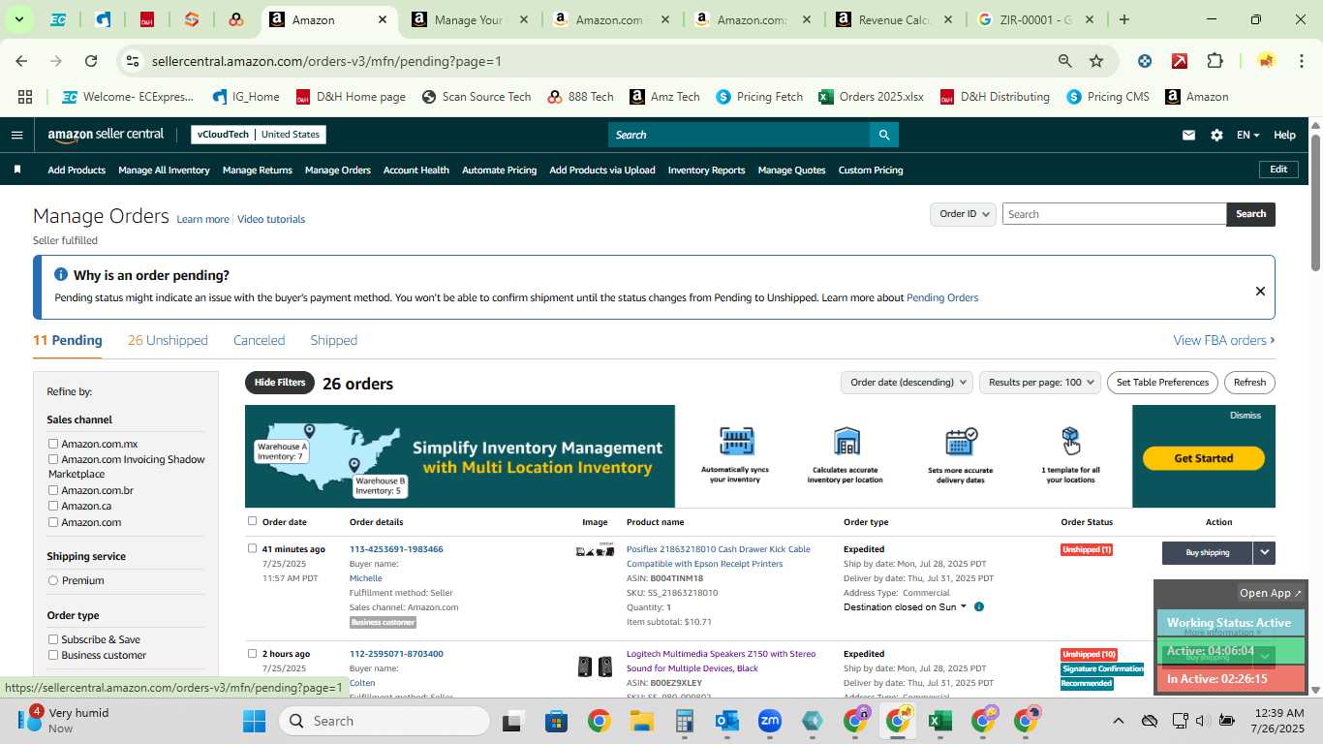The image size is (1323, 744).
Task: Check the Amazon.com Invoicing Shadow Marketplace box
Action: [53, 459]
